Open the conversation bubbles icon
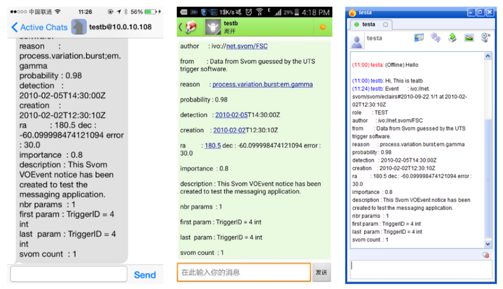This screenshot has height=289, width=503. [x=435, y=38]
